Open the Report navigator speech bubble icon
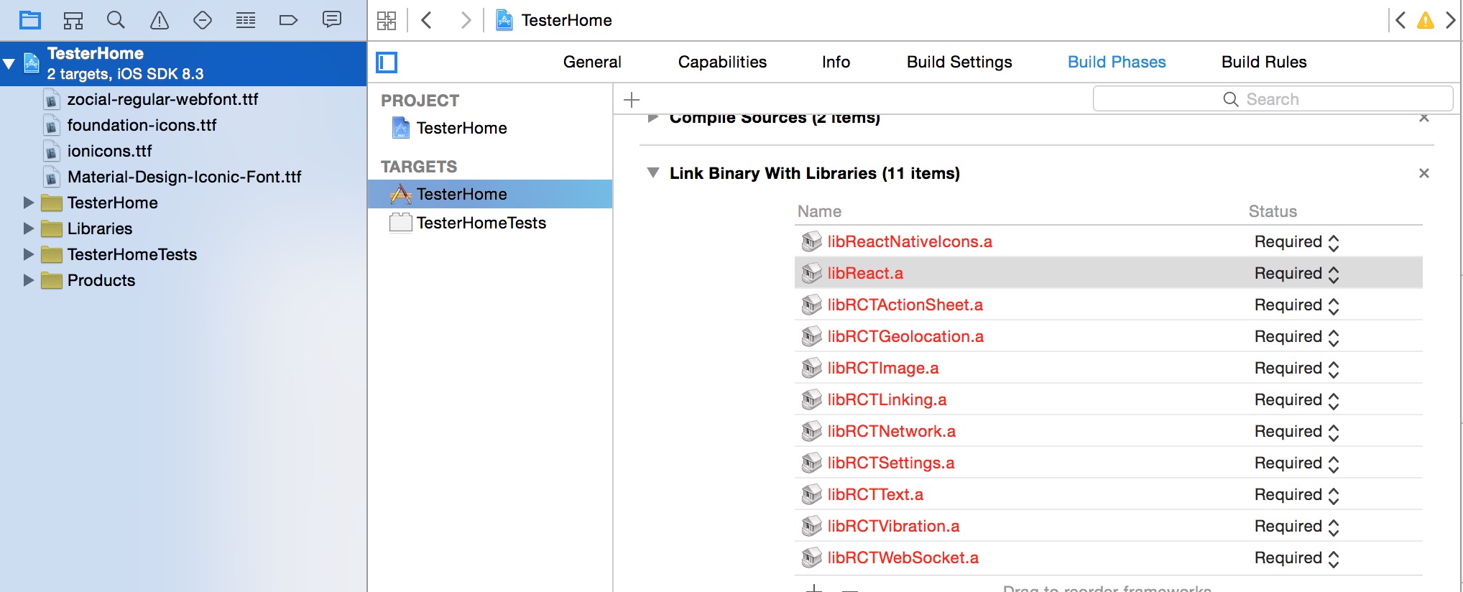 tap(332, 19)
